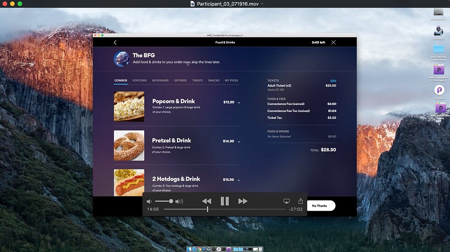The height and width of the screenshot is (252, 450).
Task: Open the MY PICKS tab
Action: pos(231,81)
